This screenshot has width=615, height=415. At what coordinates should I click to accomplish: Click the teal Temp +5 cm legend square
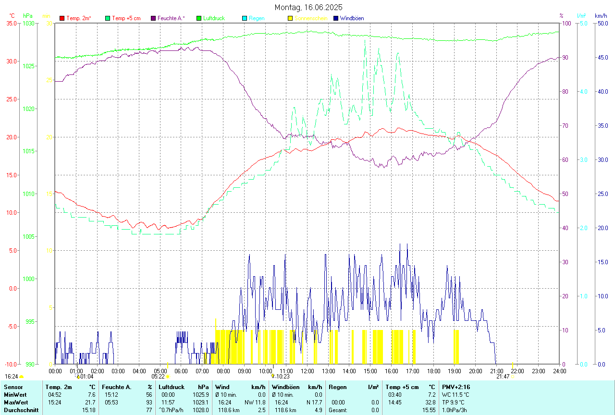[x=108, y=18]
